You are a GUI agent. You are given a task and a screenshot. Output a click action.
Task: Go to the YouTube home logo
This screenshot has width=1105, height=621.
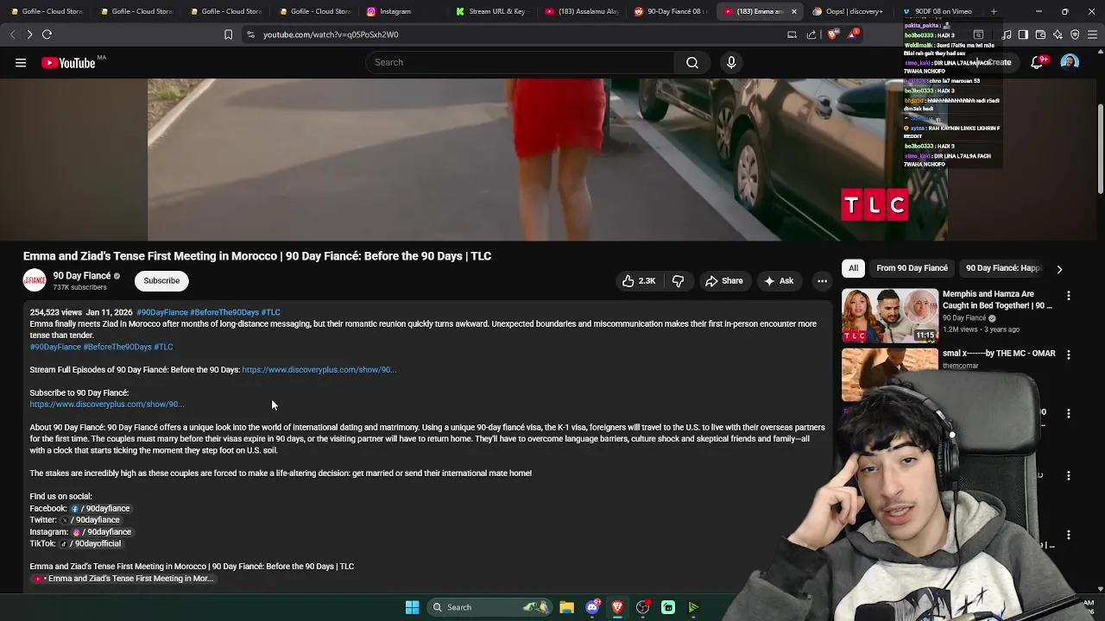(67, 62)
